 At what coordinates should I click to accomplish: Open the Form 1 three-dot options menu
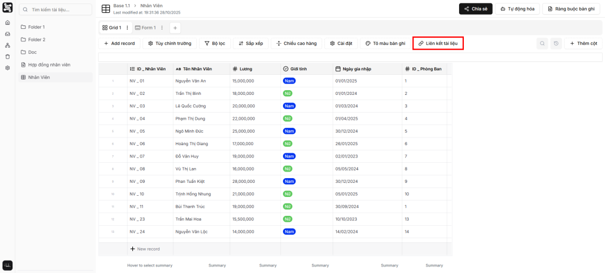162,28
